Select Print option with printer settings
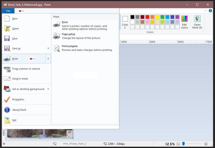The image size is (215, 148). click(x=85, y=25)
